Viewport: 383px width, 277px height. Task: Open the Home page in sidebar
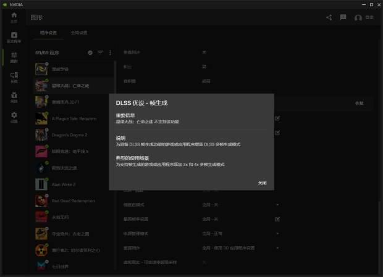click(14, 17)
